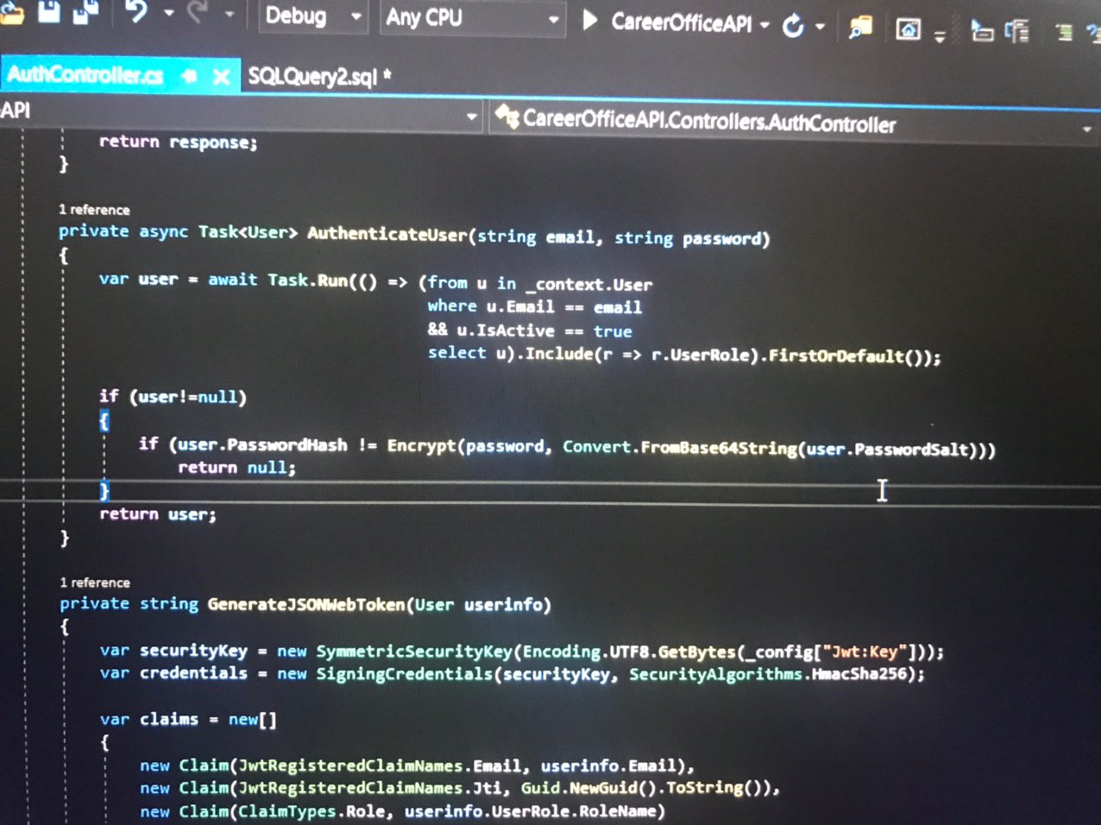This screenshot has height=825, width=1101.
Task: Open '1 reference' link above AuthenticateUser
Action: (x=94, y=210)
